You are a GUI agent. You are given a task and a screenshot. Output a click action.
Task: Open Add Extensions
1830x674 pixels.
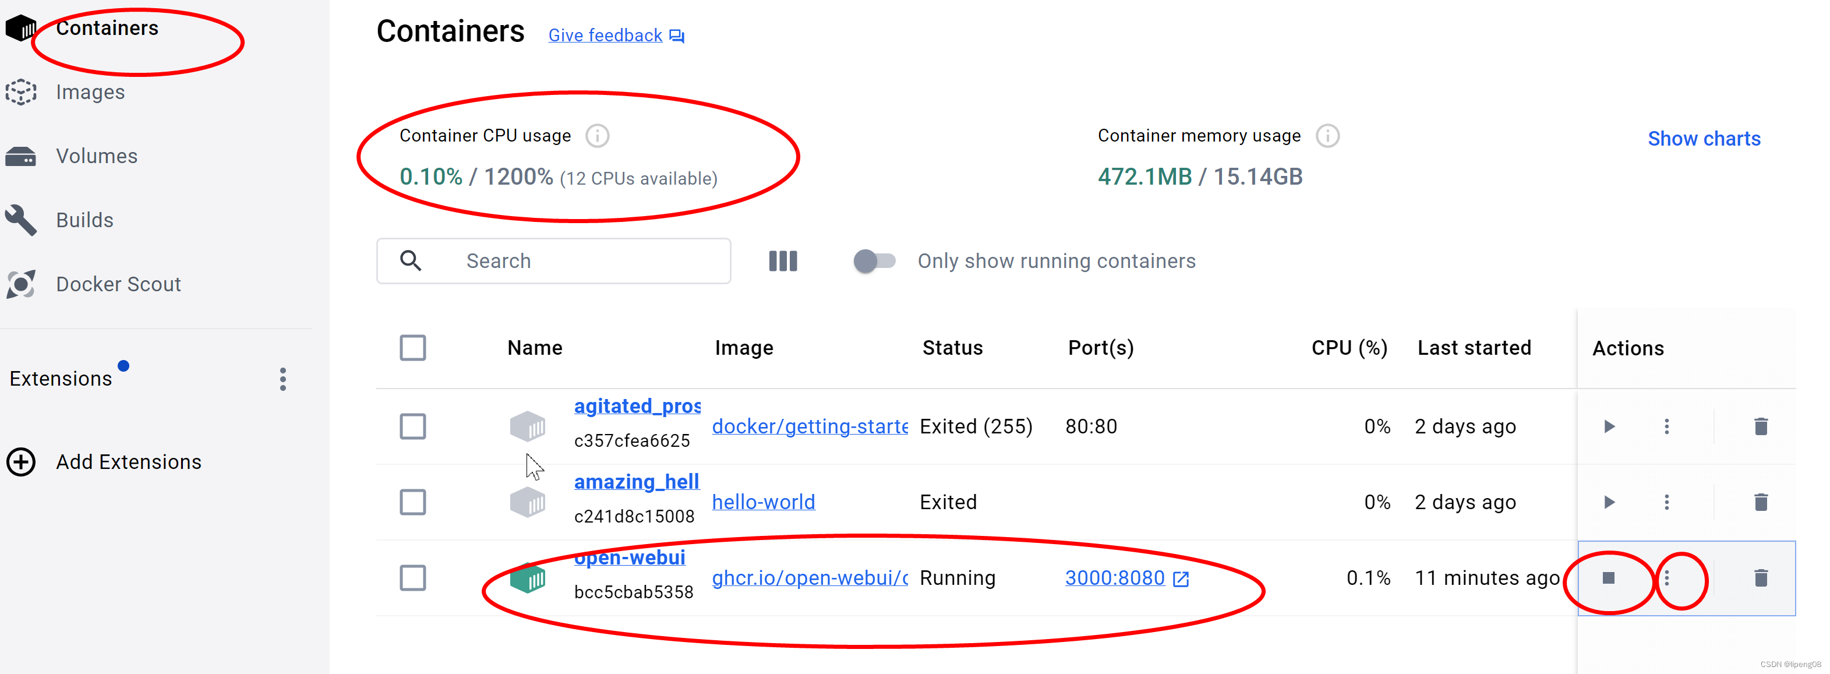pos(129,461)
